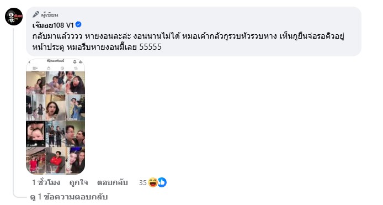Open the เจ๊มอย108 V1 profile avatar
The image size is (383, 205).
14,17
